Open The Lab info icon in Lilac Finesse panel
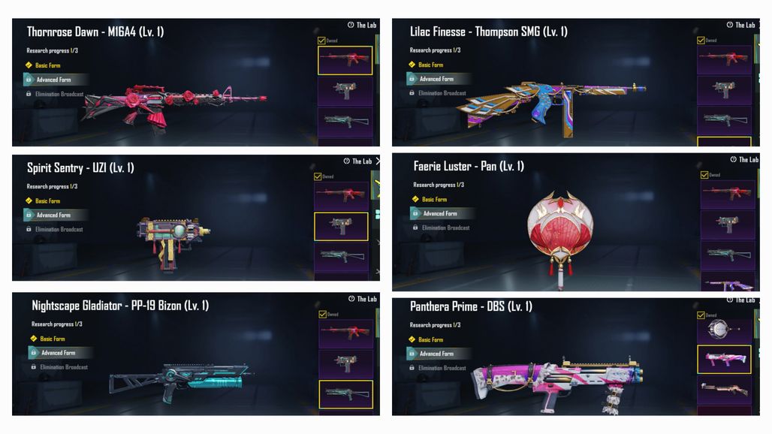The width and height of the screenshot is (772, 434). 730,25
